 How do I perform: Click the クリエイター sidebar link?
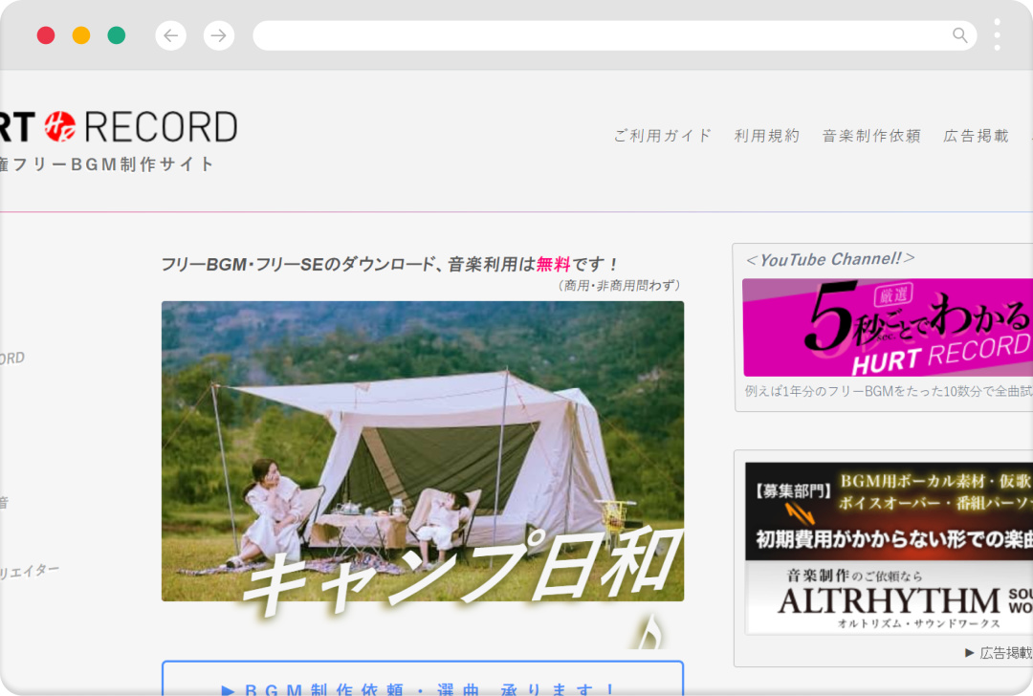[29, 572]
